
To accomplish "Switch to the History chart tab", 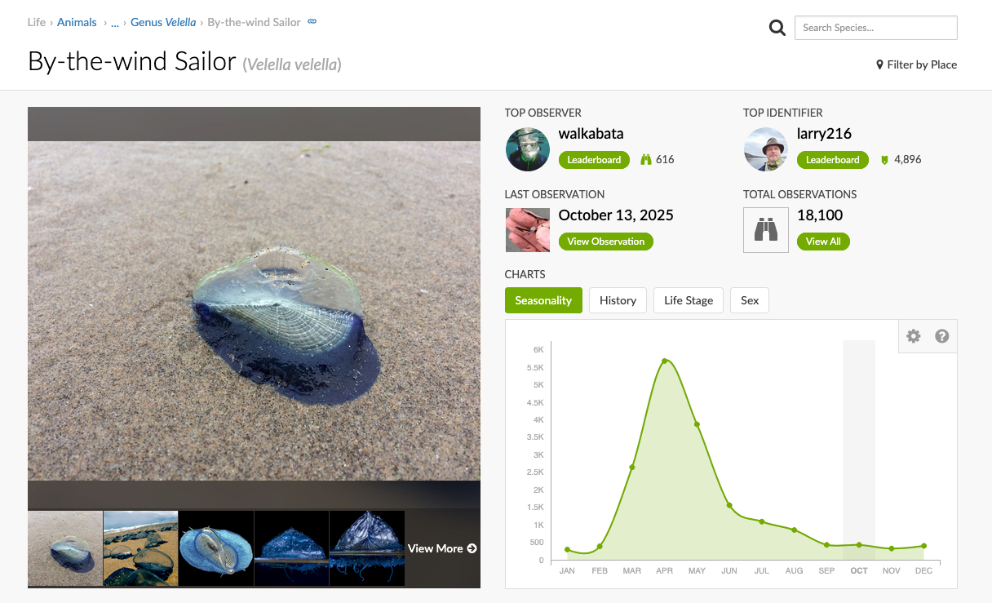I will coord(618,300).
